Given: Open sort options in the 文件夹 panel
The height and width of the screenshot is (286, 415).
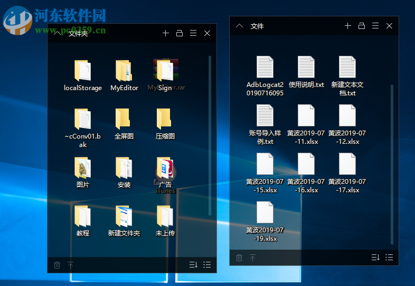Looking at the screenshot, I should [x=193, y=264].
